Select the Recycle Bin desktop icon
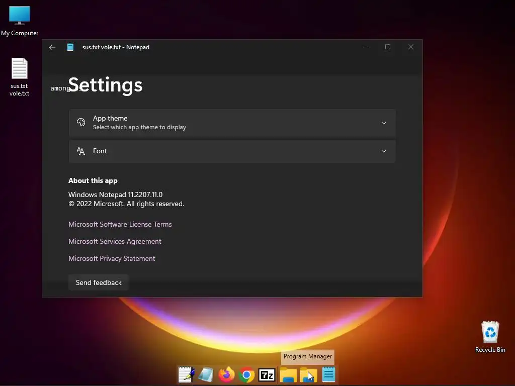This screenshot has height=386, width=515. tap(490, 337)
